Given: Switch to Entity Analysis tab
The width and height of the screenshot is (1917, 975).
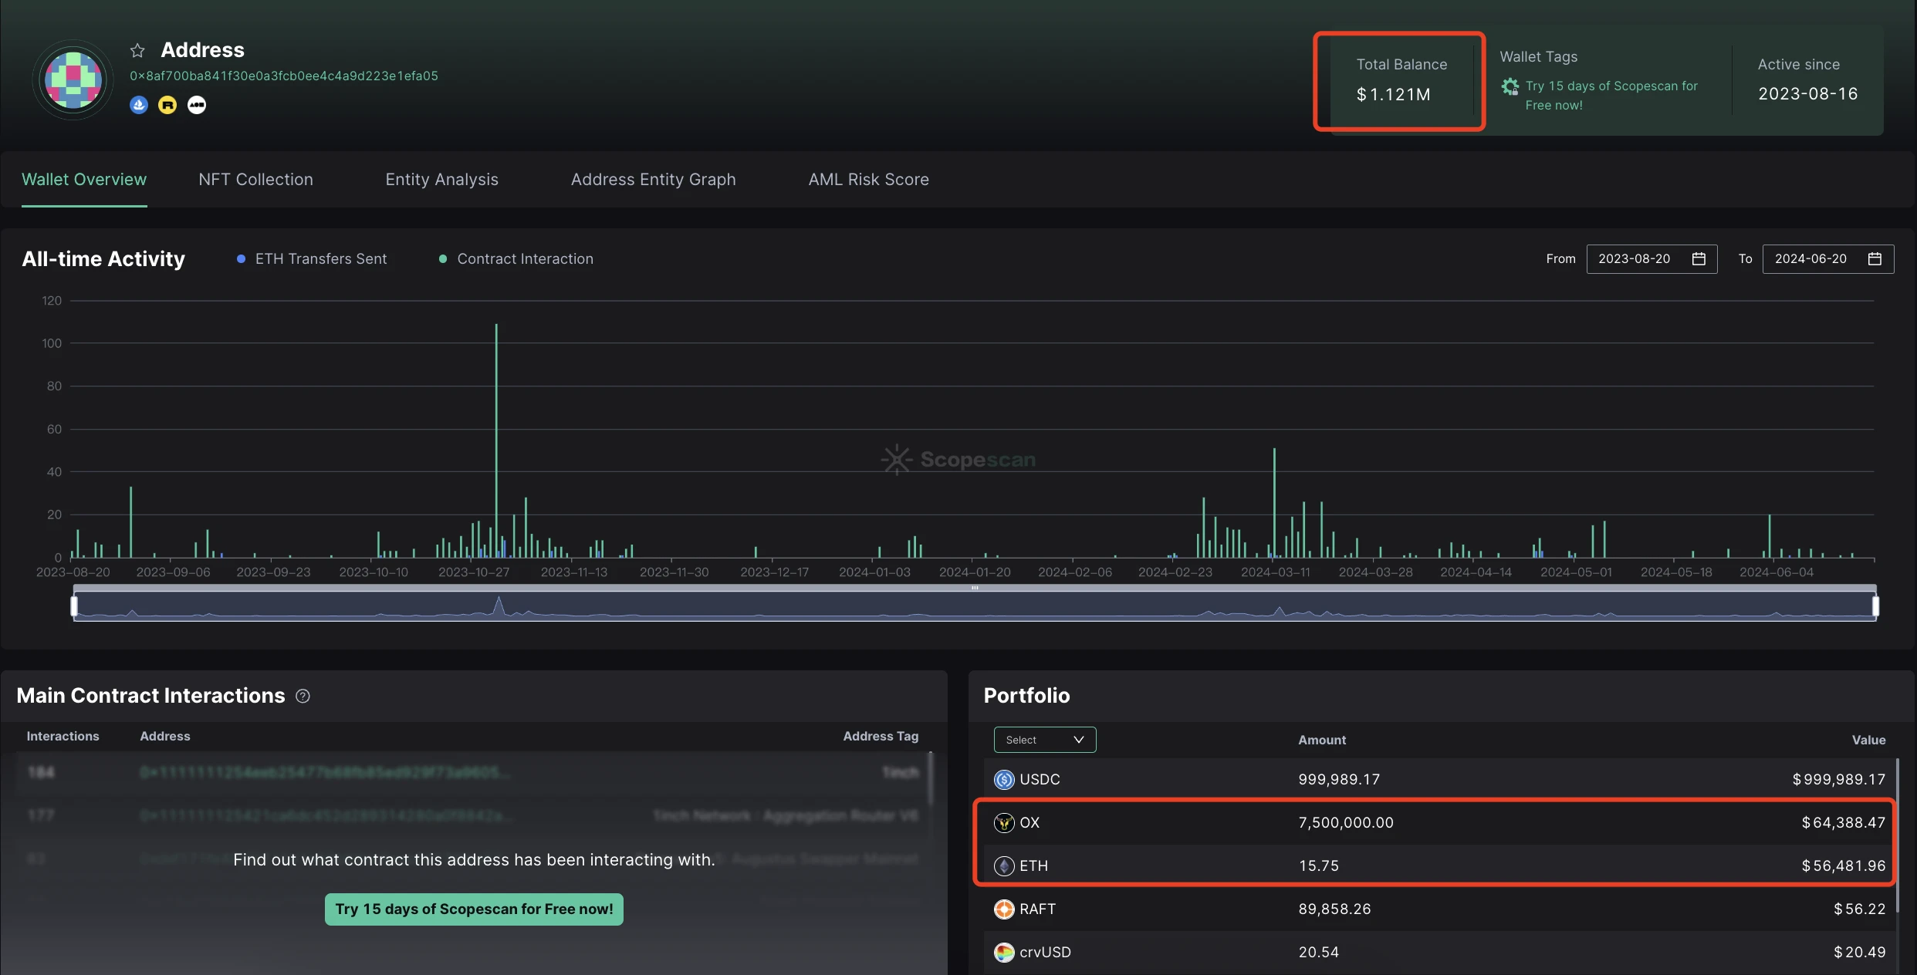Looking at the screenshot, I should pyautogui.click(x=441, y=179).
